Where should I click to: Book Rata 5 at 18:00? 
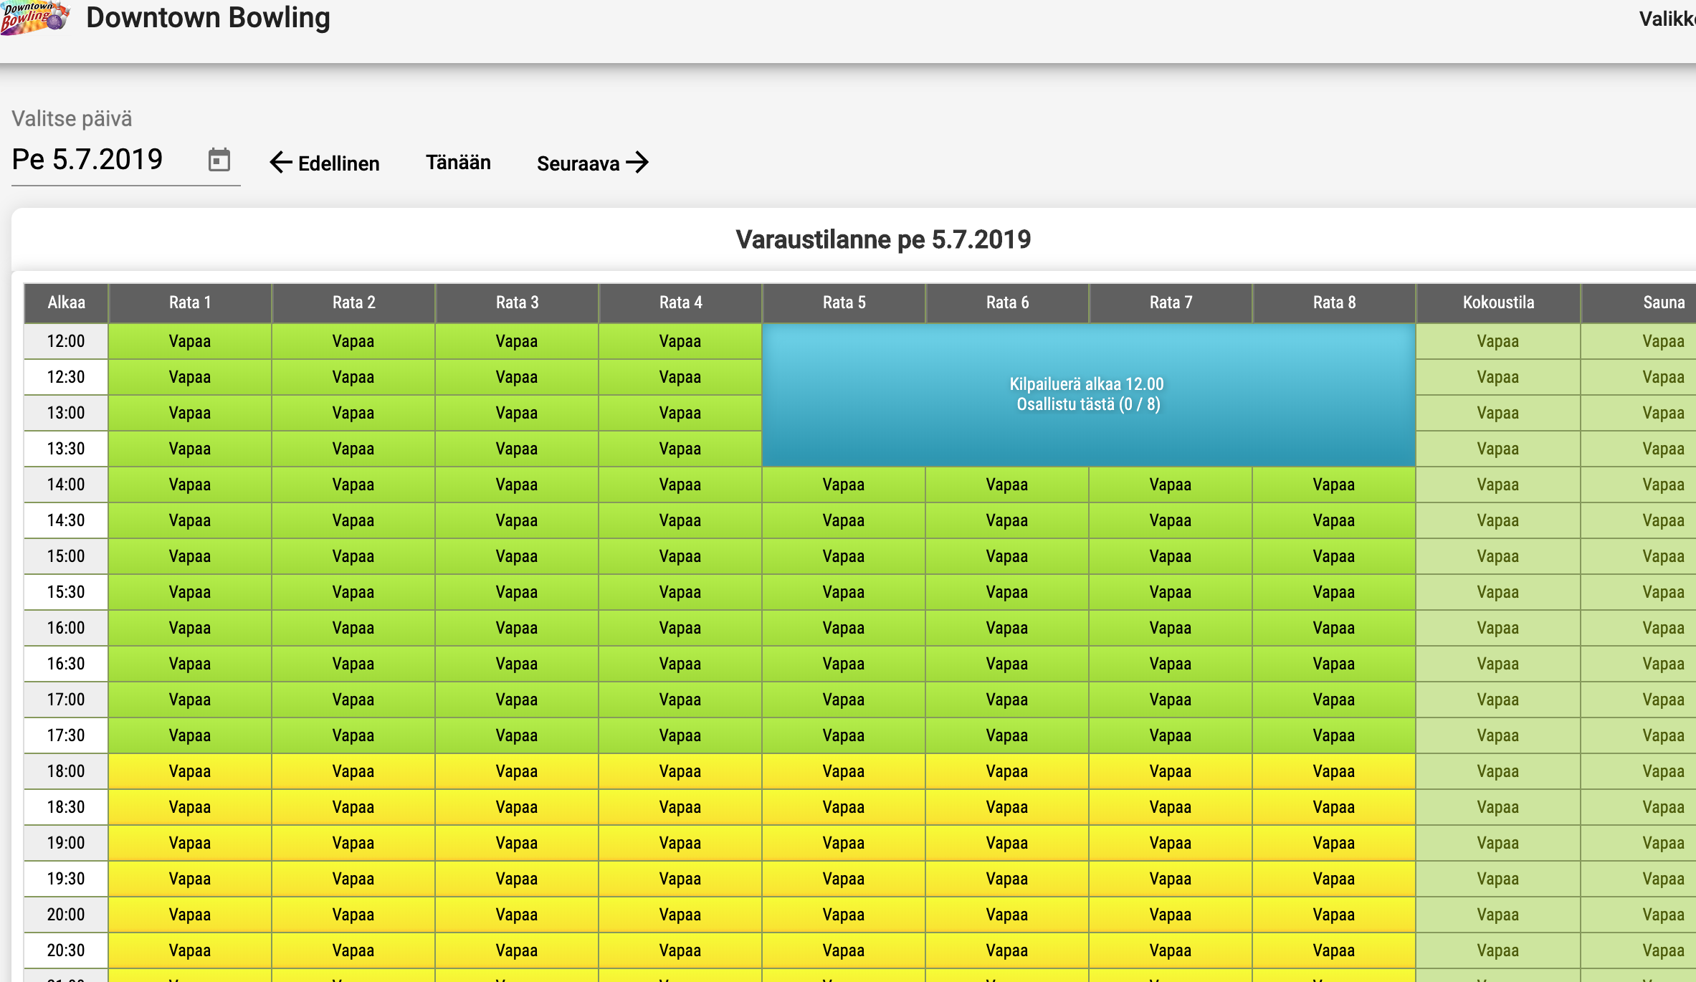click(x=844, y=771)
